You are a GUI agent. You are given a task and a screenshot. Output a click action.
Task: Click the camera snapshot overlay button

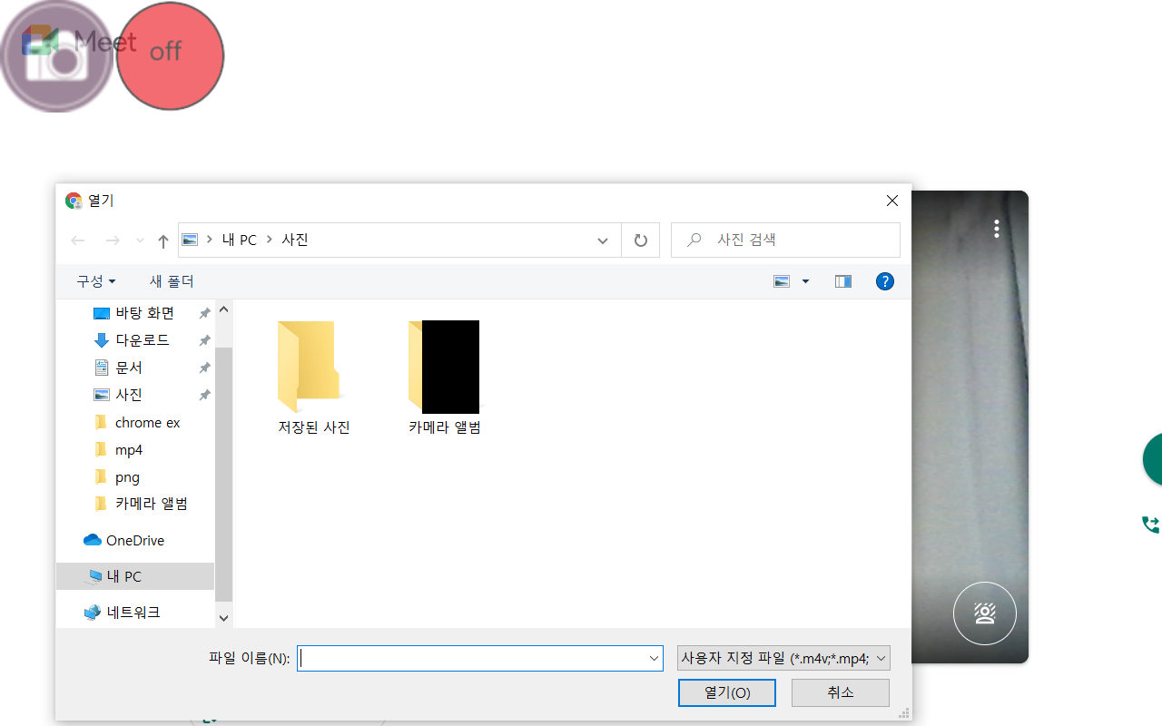56,56
